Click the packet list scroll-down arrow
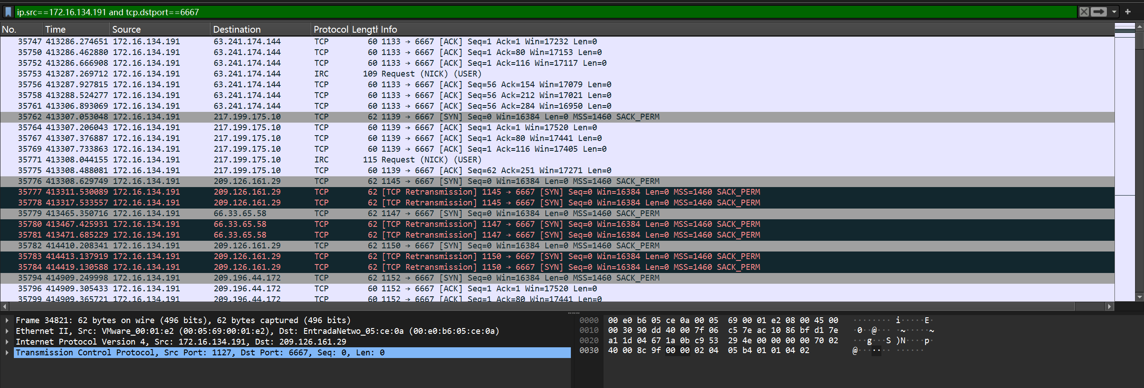Image resolution: width=1144 pixels, height=388 pixels. click(x=1139, y=297)
